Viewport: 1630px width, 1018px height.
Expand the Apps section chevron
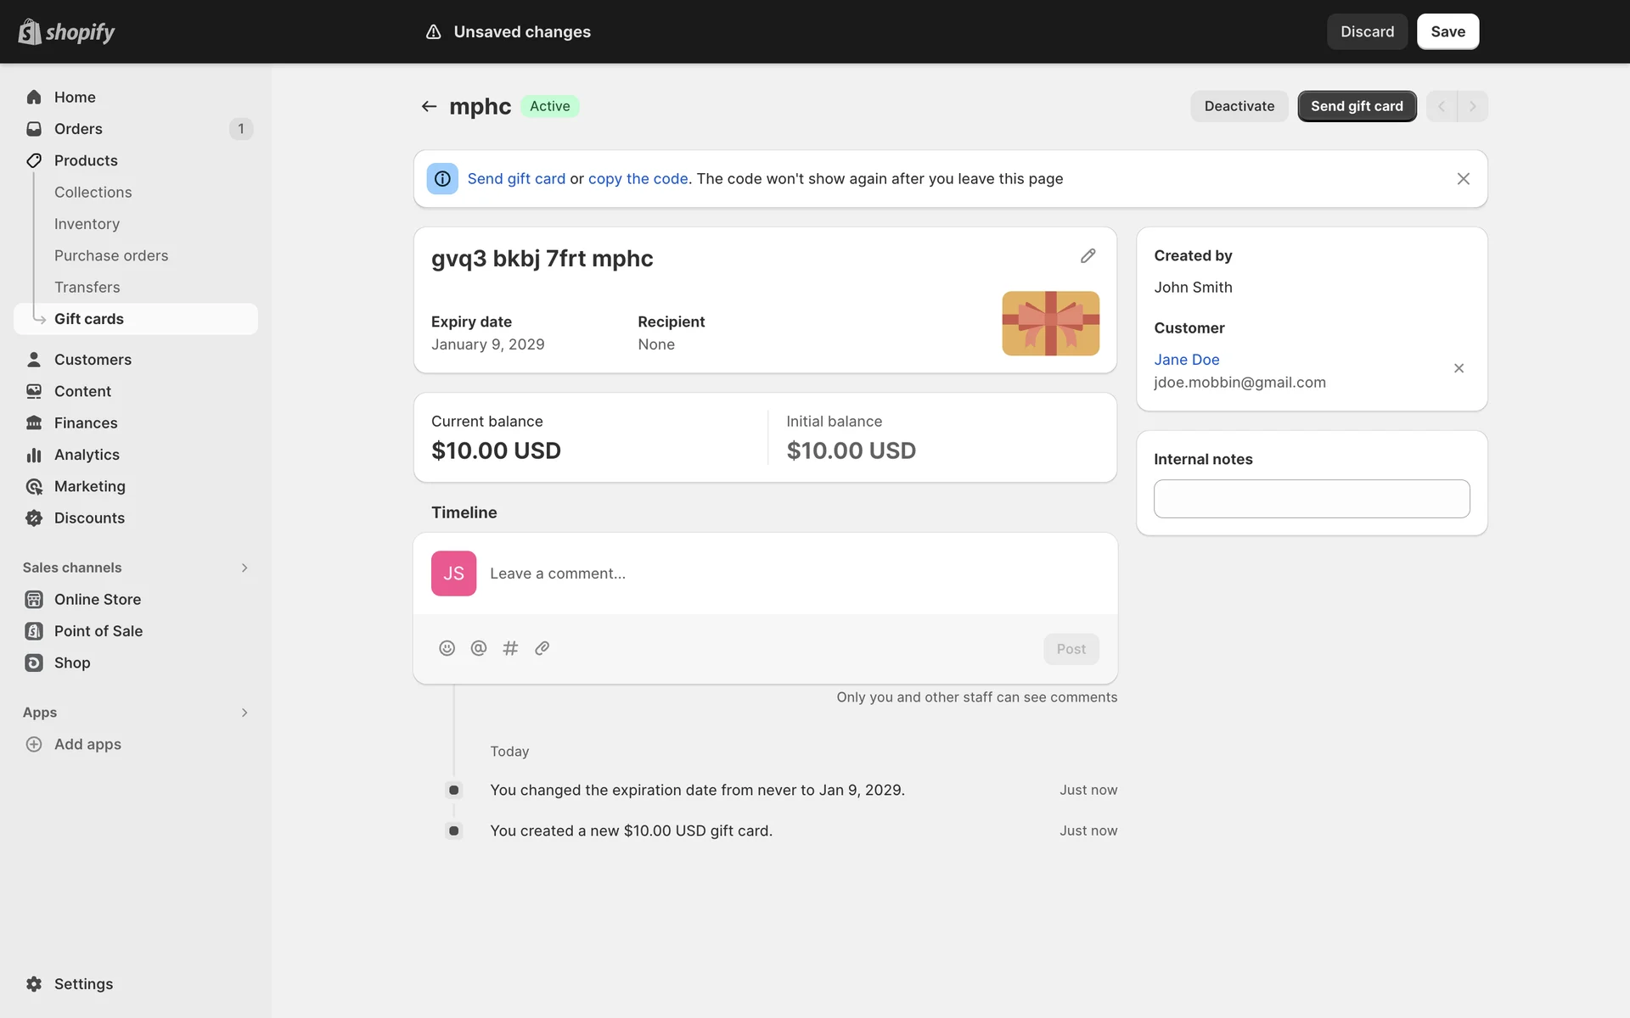pos(244,713)
